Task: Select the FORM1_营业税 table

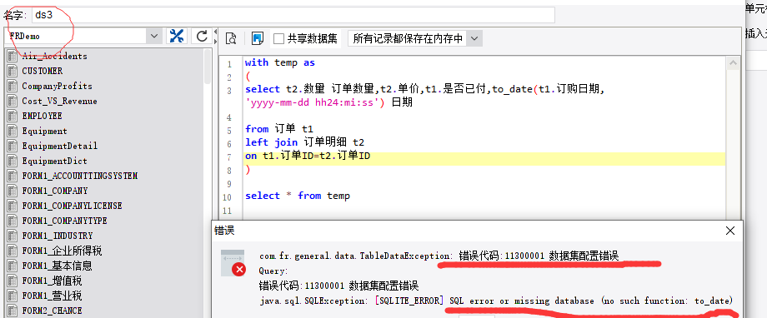Action: click(x=52, y=296)
